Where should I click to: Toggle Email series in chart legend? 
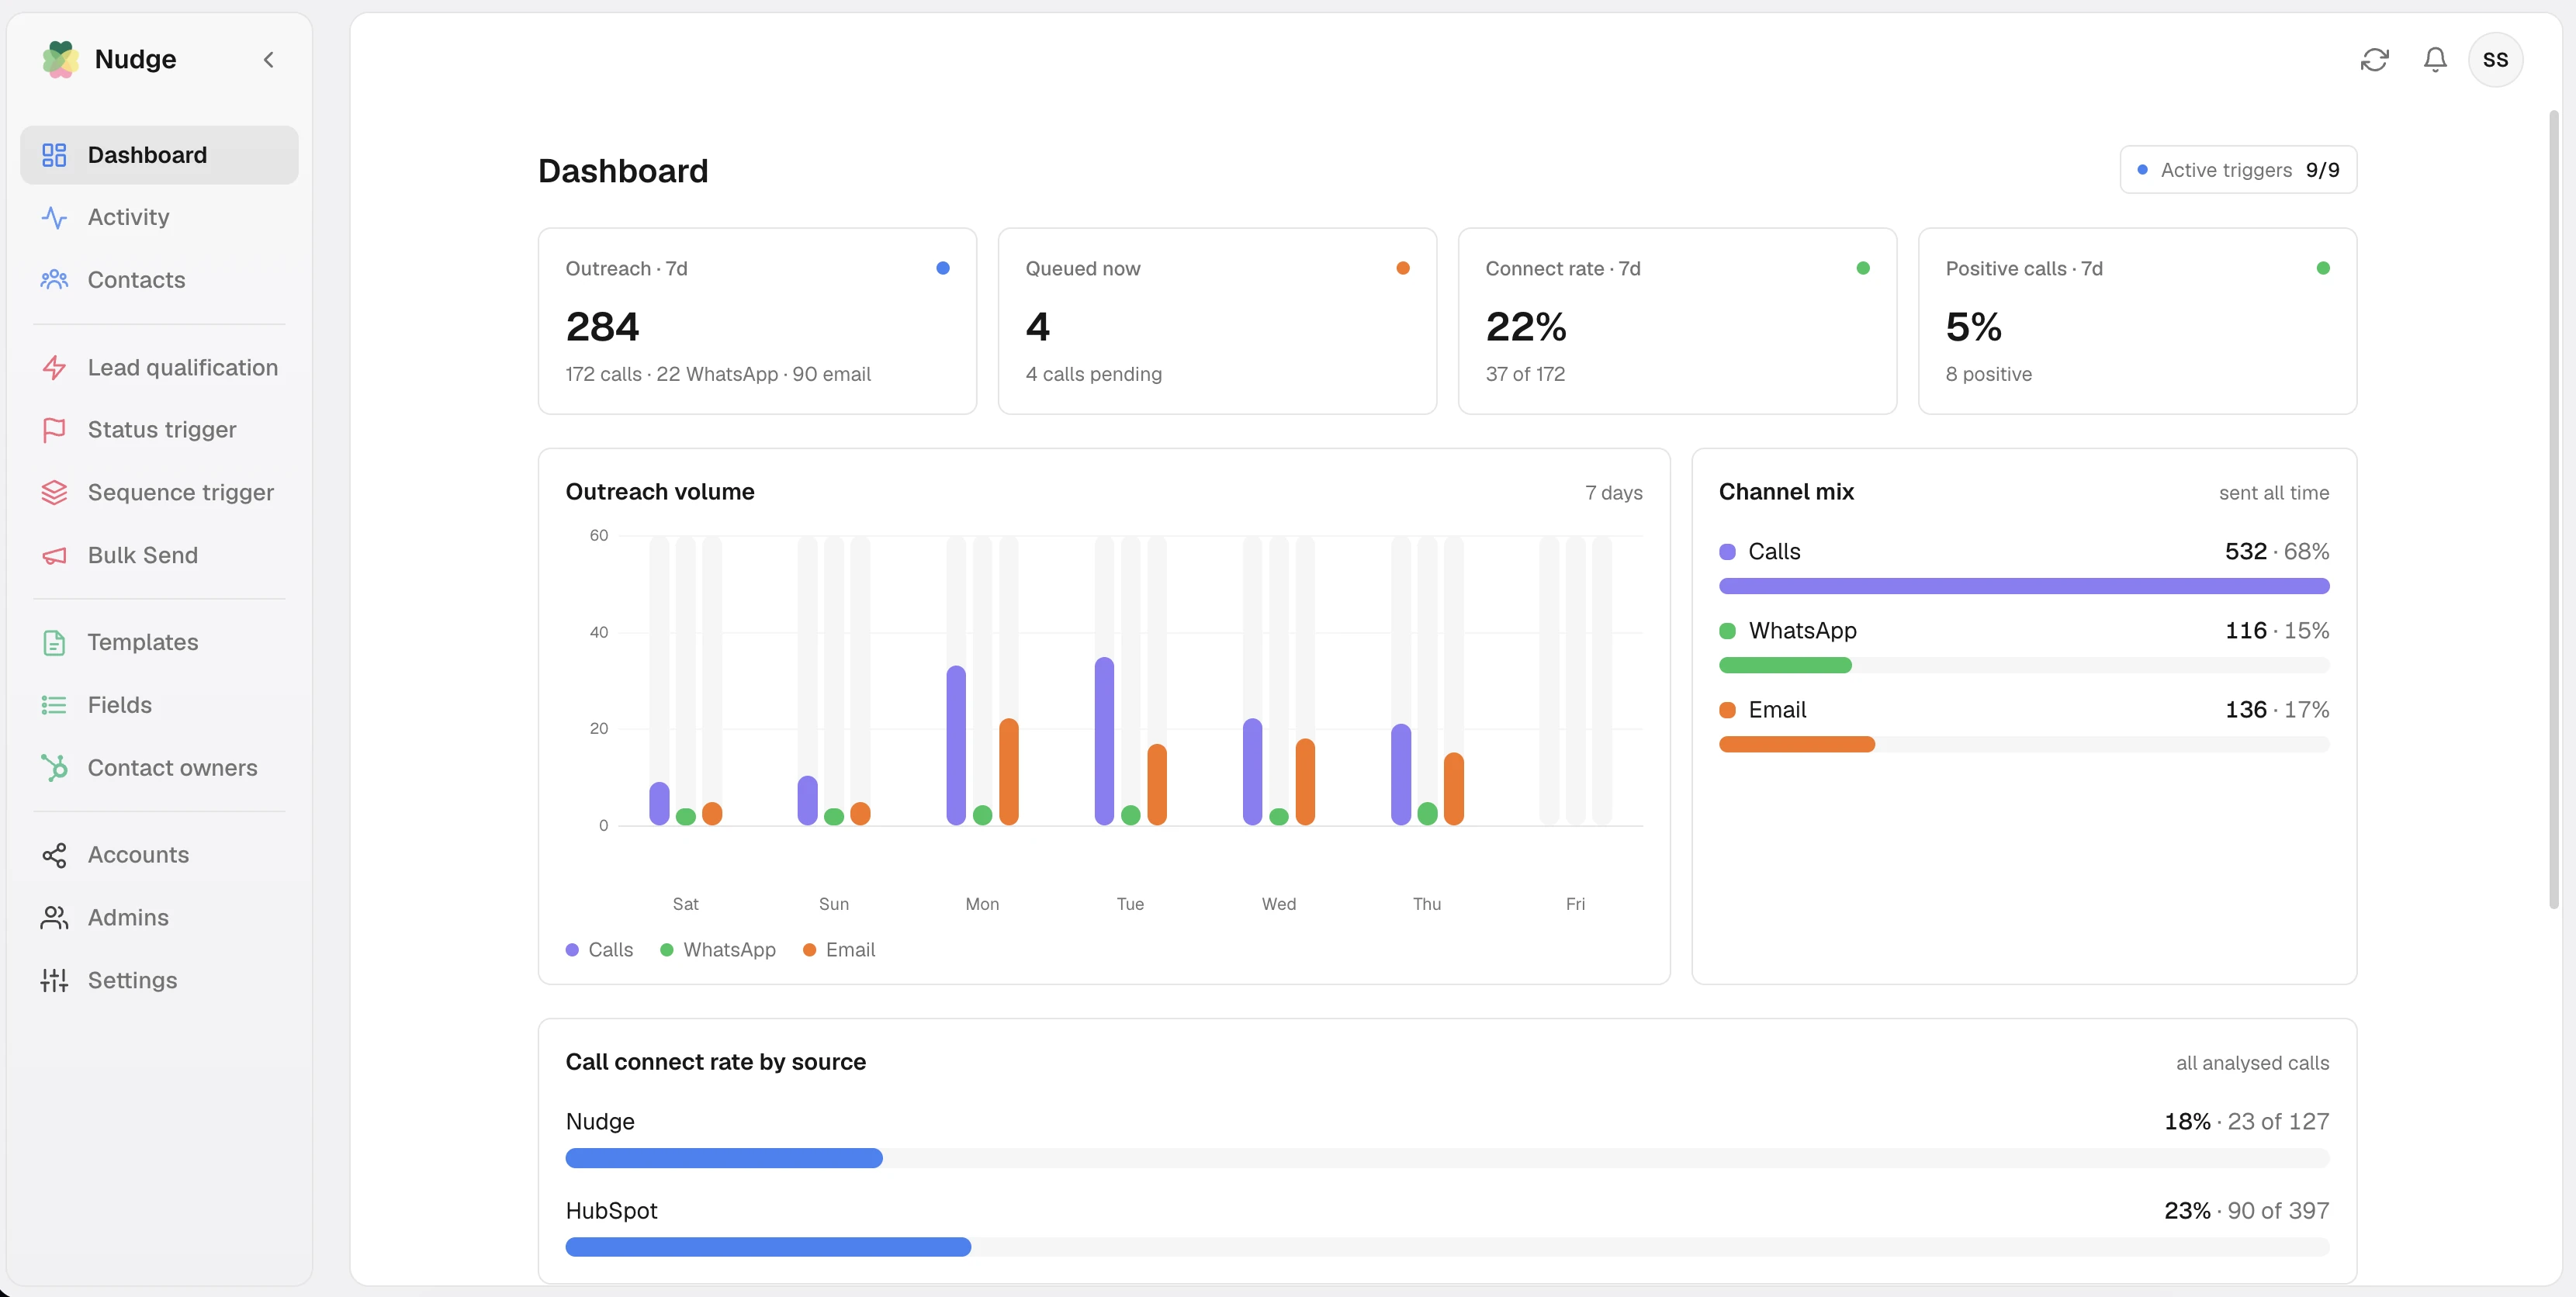click(x=839, y=950)
